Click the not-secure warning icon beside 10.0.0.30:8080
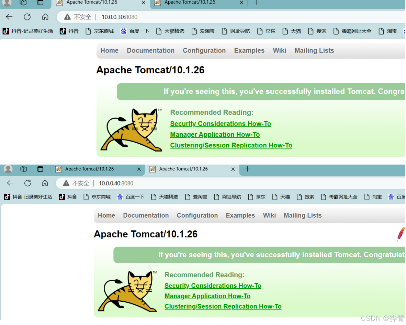Viewport: 406px width, 325px height. click(67, 17)
